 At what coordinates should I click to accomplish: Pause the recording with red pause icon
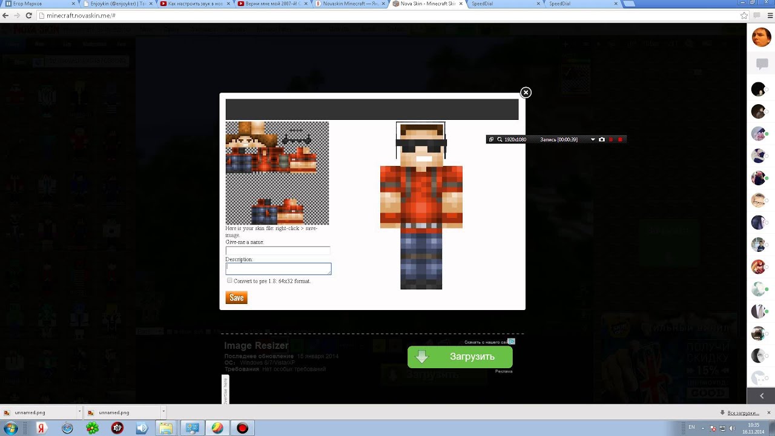(611, 139)
